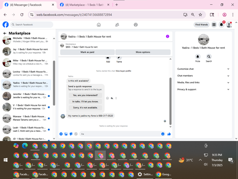Open Settings from the taskbar
Image resolution: width=238 pixels, height=179 pixels.
[145, 174]
